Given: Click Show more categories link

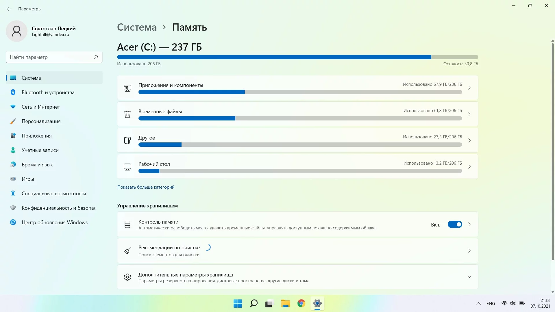Looking at the screenshot, I should [x=146, y=187].
